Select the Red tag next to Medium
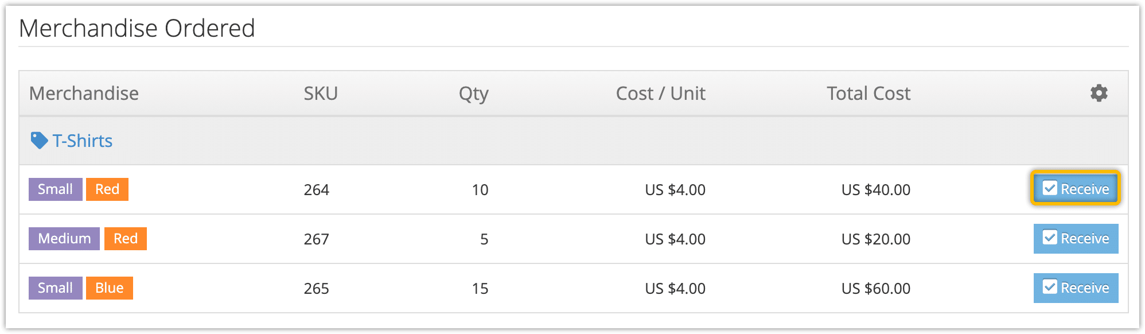This screenshot has width=1145, height=334. (126, 238)
